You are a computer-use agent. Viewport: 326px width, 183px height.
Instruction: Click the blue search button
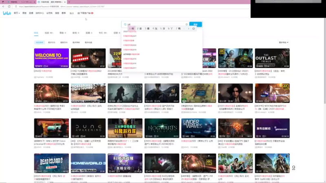pos(196,24)
